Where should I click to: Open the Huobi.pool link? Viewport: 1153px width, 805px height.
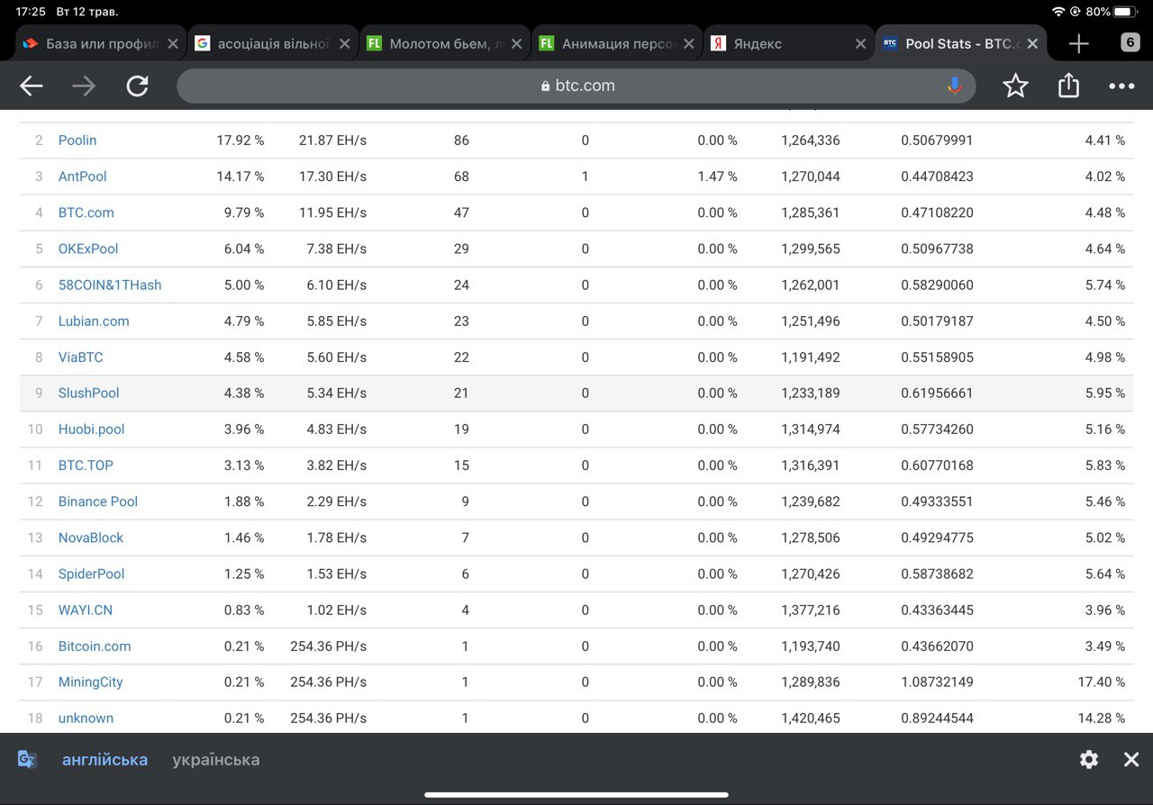coord(92,429)
